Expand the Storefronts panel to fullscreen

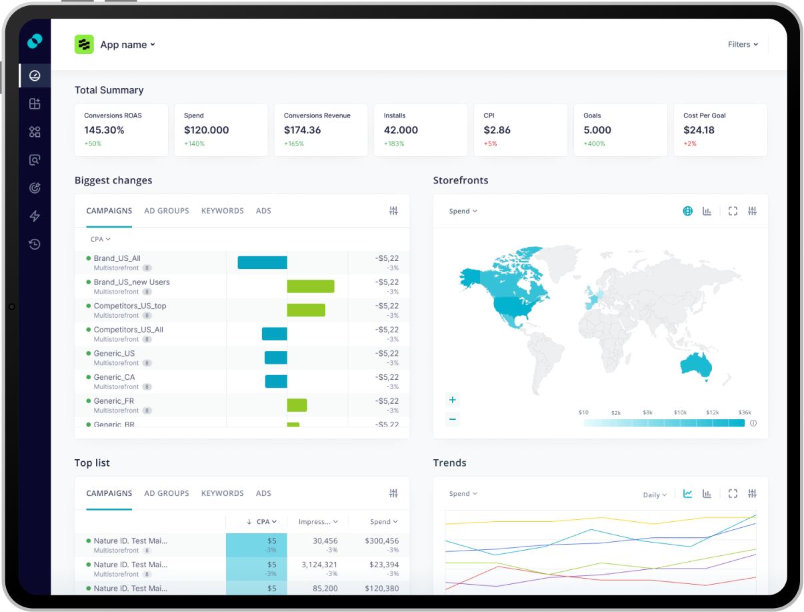[733, 212]
